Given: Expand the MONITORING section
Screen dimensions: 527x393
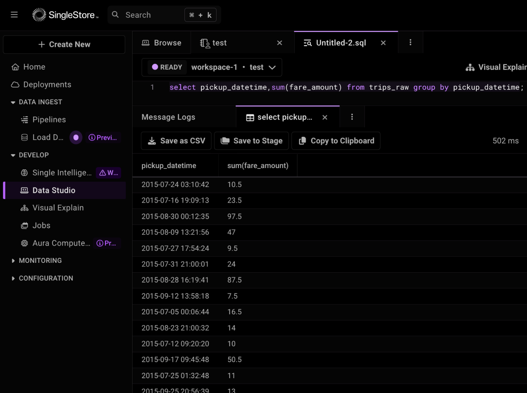Looking at the screenshot, I should point(13,261).
